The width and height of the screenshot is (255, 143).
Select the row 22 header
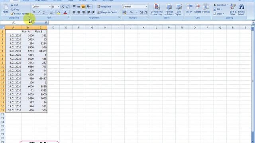click(2, 114)
